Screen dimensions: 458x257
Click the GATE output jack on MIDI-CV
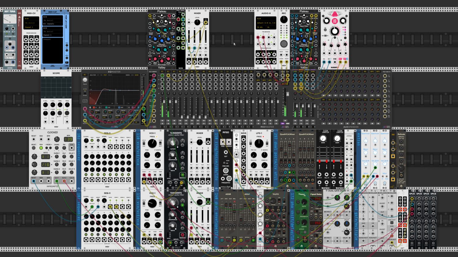31,39
